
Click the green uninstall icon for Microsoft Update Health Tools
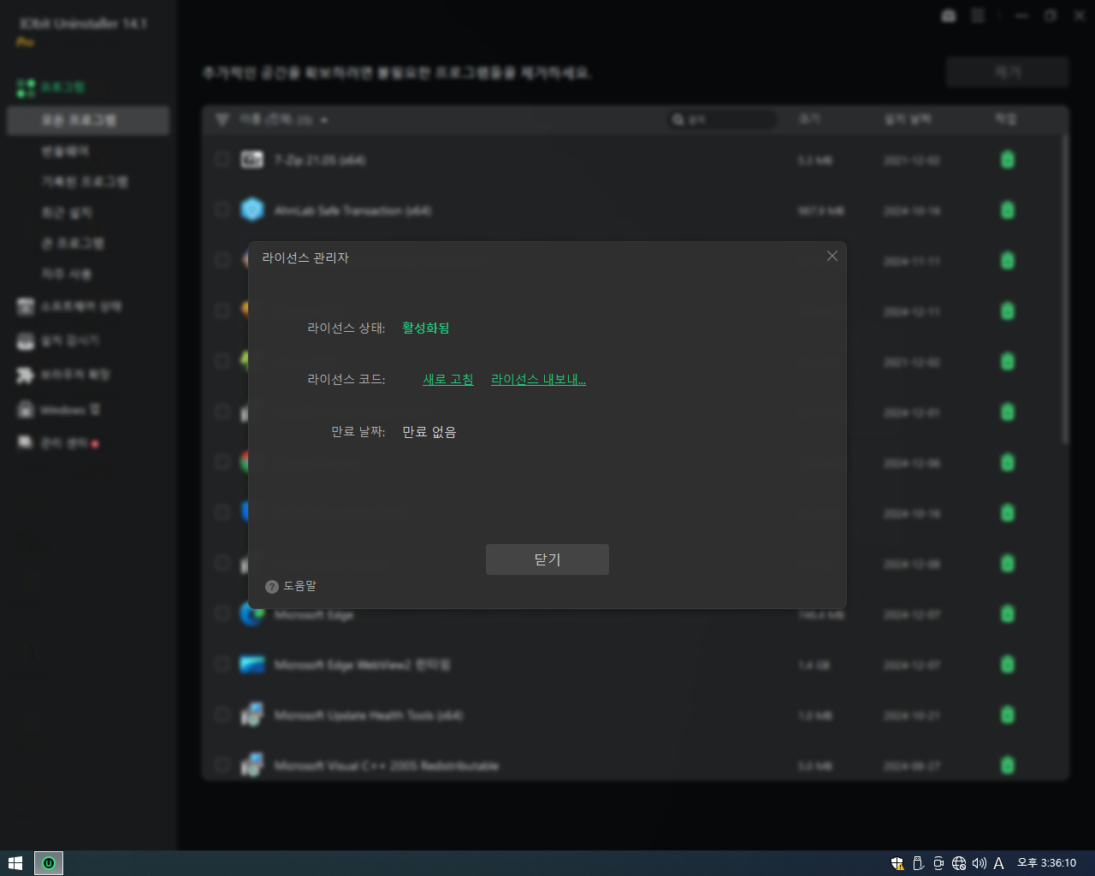click(1008, 714)
